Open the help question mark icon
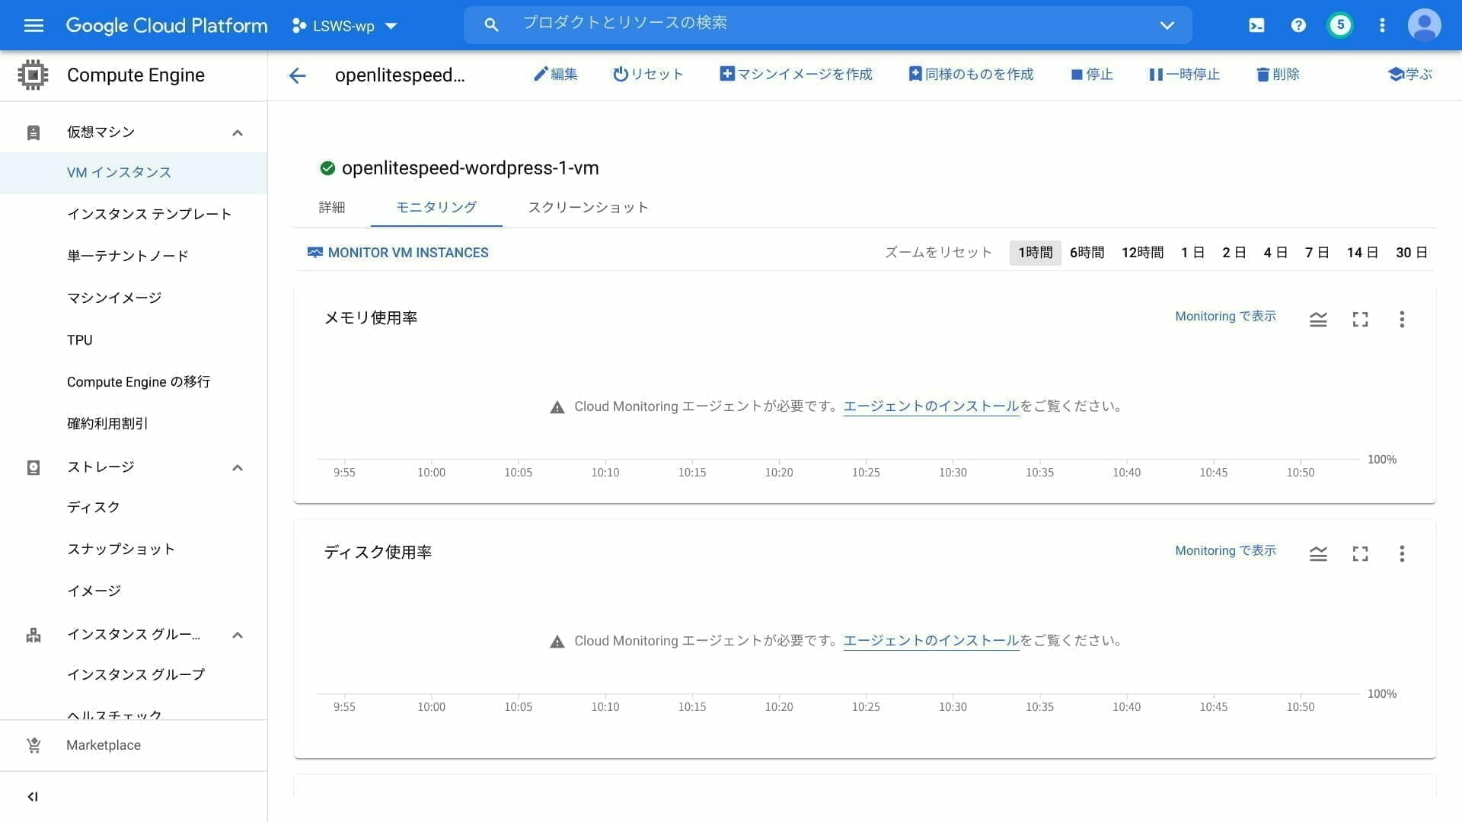The image size is (1462, 822). 1298,25
